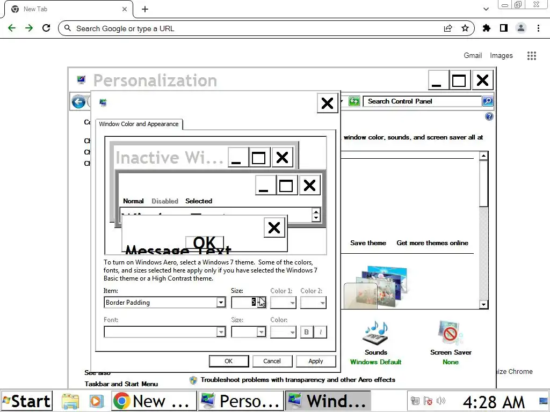Open the Chrome extensions puzzle icon
Screen dimensions: 550x412
point(487,28)
